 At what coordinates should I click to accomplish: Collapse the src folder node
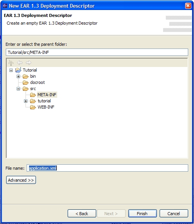(18, 89)
